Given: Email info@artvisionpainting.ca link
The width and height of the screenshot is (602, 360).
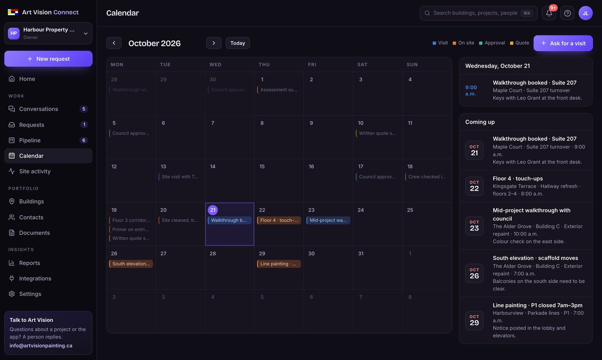Looking at the screenshot, I should [x=41, y=346].
